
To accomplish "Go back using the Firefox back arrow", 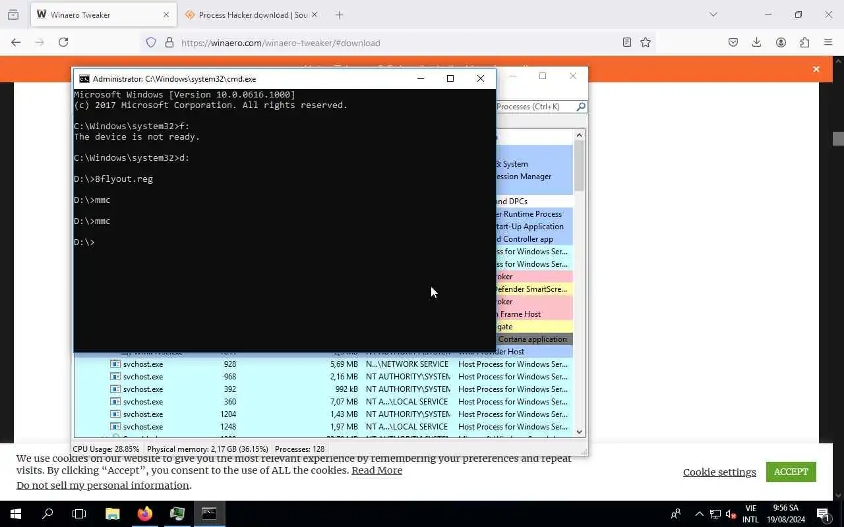I will [16, 42].
